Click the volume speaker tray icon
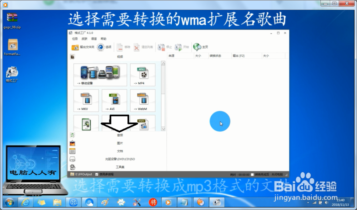Image resolution: width=357 pixels, height=210 pixels. (327, 203)
